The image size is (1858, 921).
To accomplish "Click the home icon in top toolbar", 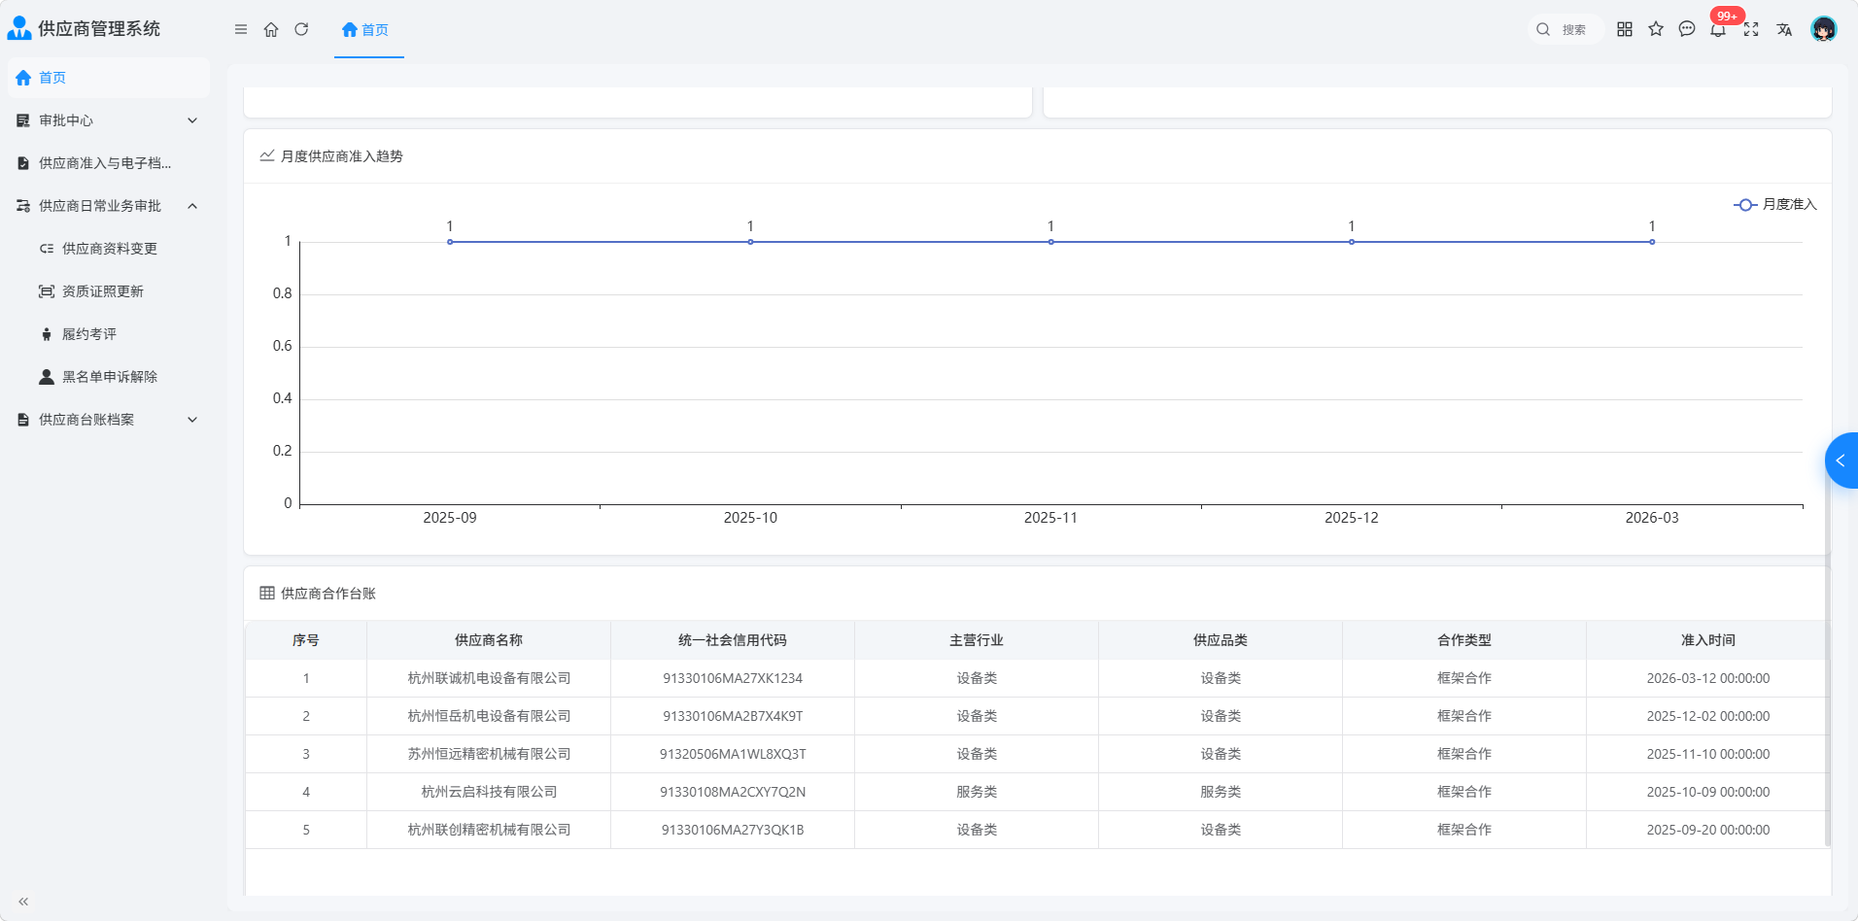I will click(271, 29).
